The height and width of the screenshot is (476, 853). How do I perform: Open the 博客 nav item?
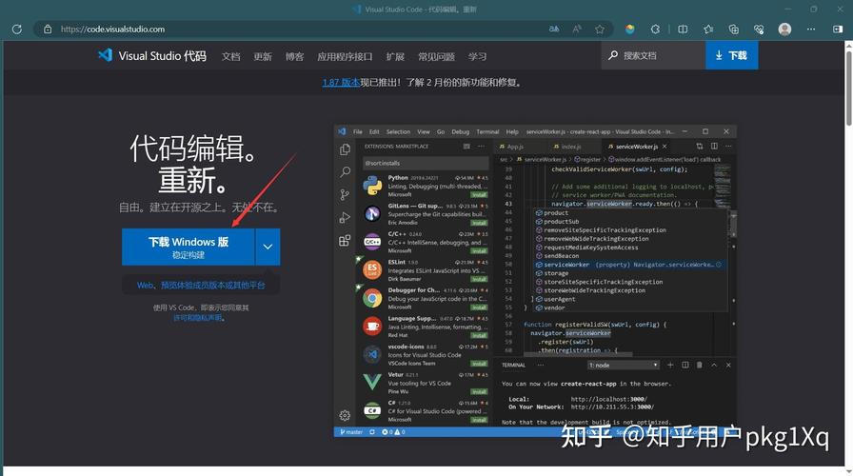point(294,56)
